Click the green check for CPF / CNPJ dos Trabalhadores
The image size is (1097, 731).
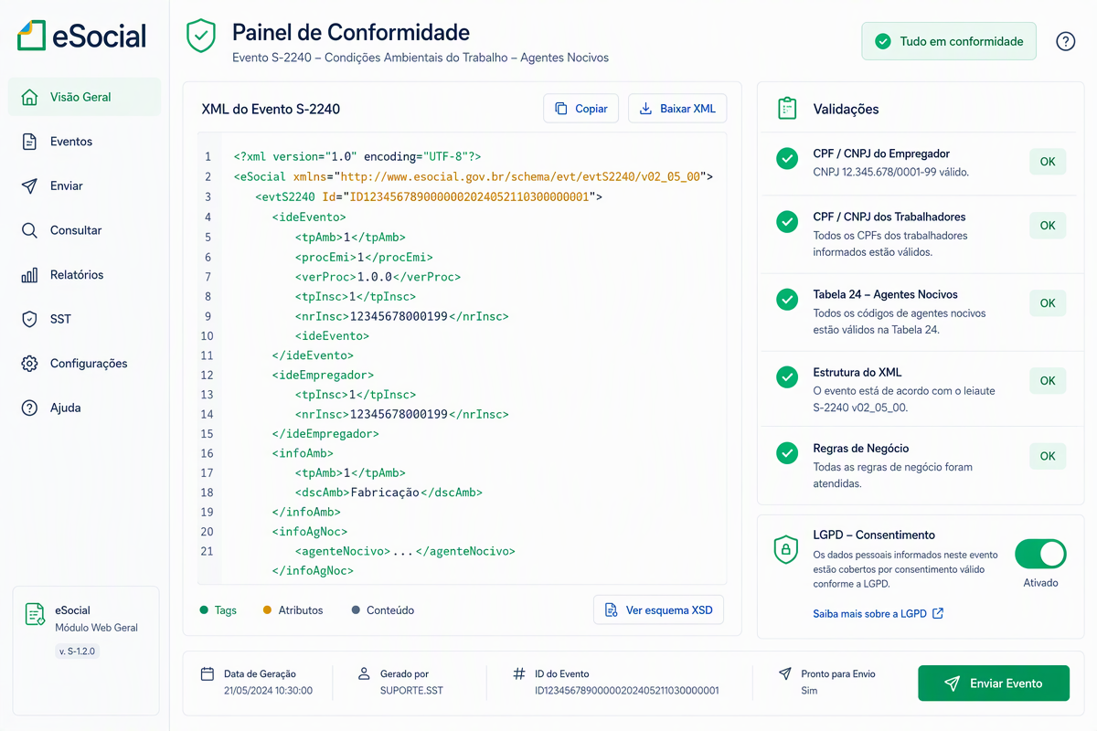click(787, 222)
